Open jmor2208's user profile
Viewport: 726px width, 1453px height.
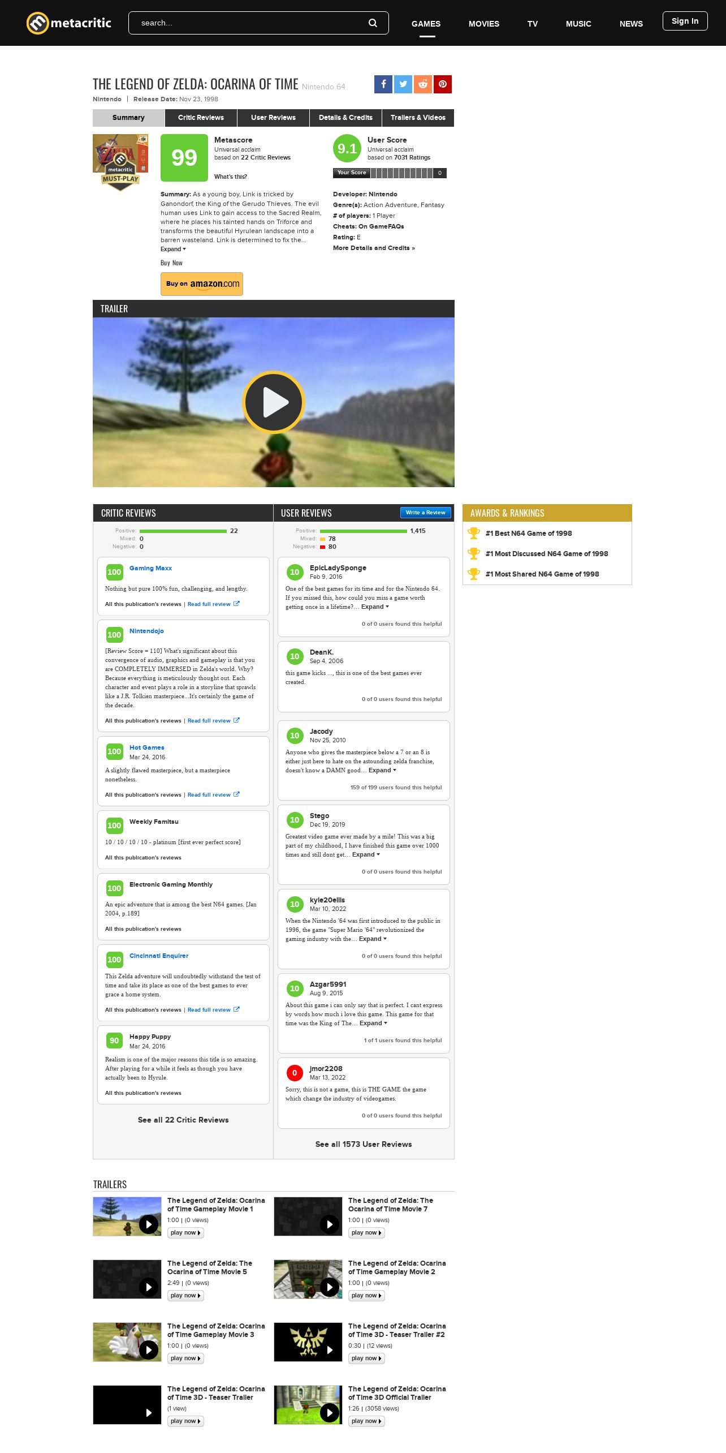coord(326,1069)
